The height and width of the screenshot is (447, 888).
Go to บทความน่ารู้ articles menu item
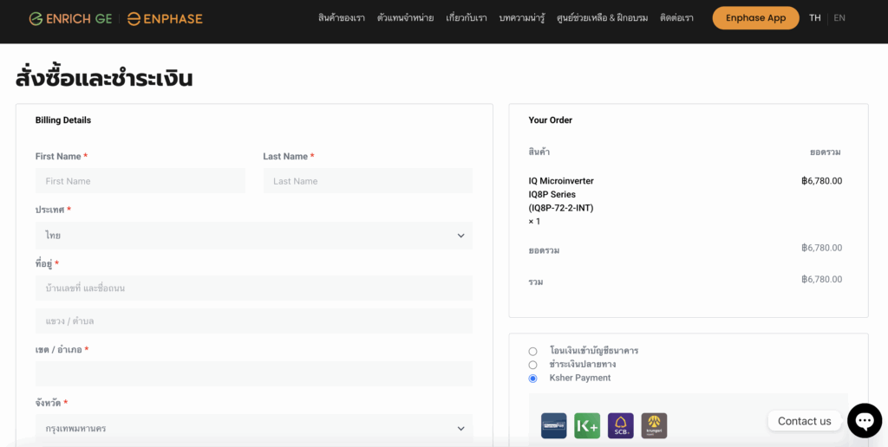tap(522, 18)
